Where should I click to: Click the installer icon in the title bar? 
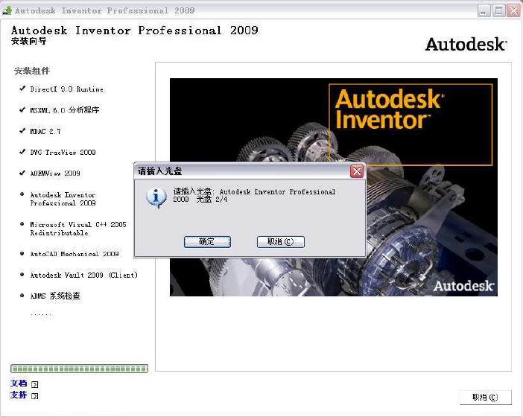[7, 10]
